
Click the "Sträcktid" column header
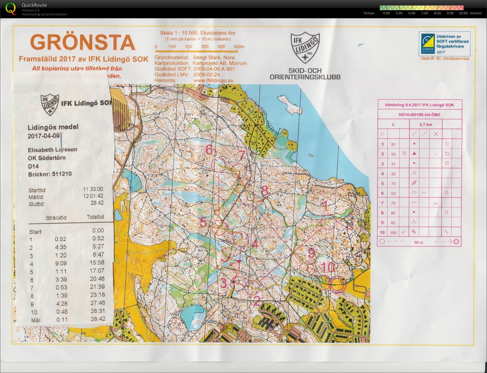(56, 218)
